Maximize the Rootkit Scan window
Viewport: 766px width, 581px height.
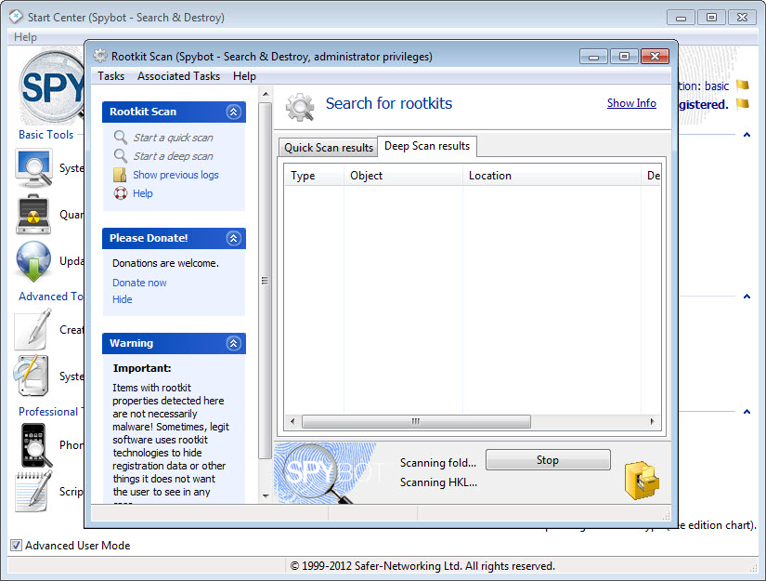(x=624, y=57)
